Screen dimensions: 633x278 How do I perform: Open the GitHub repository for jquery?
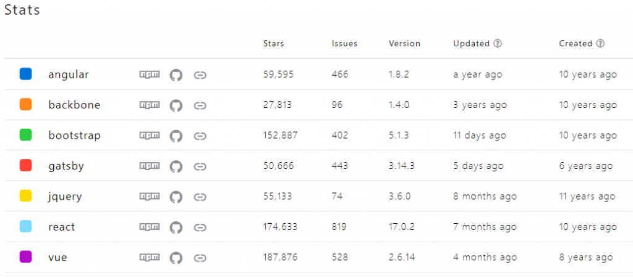pyautogui.click(x=176, y=197)
